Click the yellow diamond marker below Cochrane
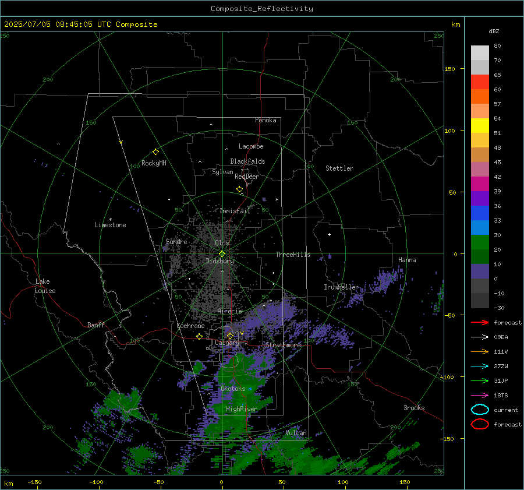Screen dimensions: 524x490 [199, 337]
